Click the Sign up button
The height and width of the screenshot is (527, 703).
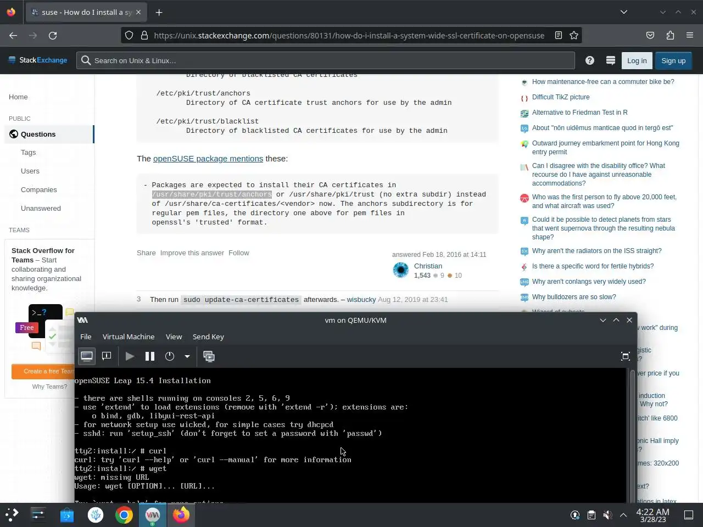pos(673,60)
